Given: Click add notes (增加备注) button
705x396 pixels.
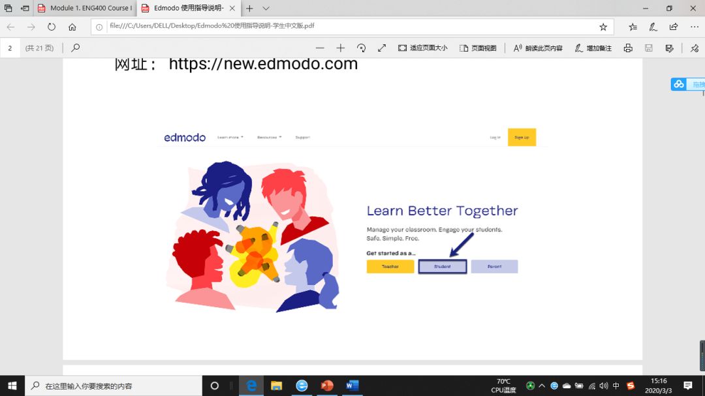Looking at the screenshot, I should (593, 48).
